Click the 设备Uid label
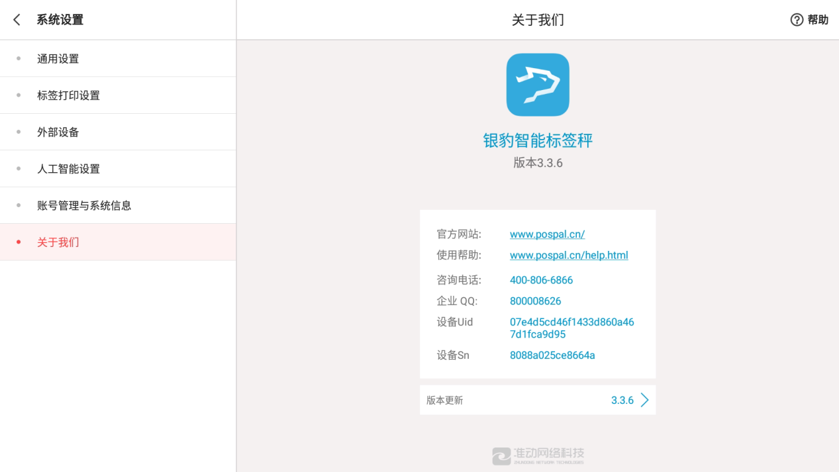This screenshot has height=472, width=839. [455, 322]
